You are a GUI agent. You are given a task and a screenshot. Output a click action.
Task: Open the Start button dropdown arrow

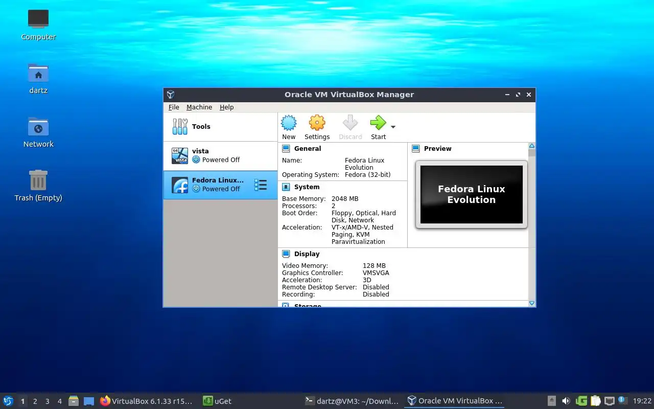[x=393, y=127]
